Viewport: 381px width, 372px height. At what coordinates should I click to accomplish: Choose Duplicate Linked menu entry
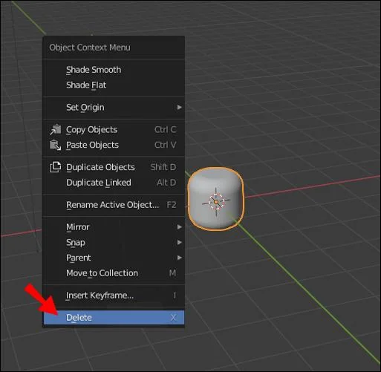(x=114, y=183)
